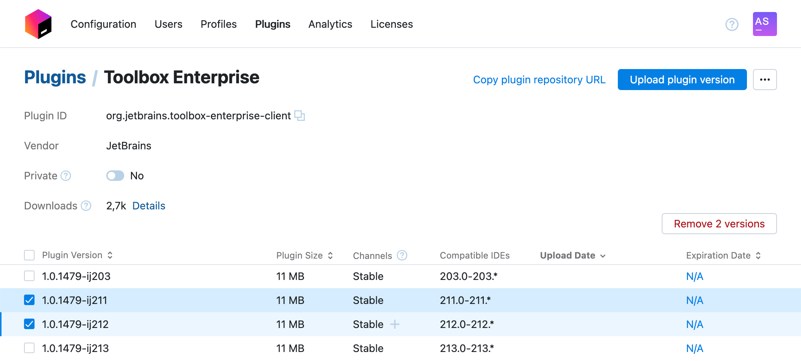This screenshot has width=801, height=361.
Task: Sort by Upload Date column
Action: tap(572, 256)
